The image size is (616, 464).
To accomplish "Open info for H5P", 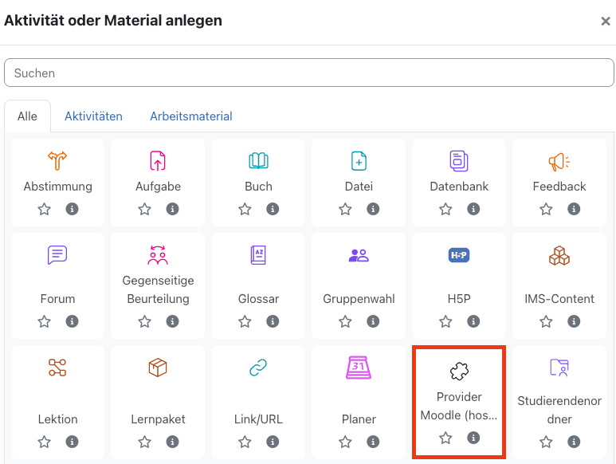I will [x=473, y=321].
